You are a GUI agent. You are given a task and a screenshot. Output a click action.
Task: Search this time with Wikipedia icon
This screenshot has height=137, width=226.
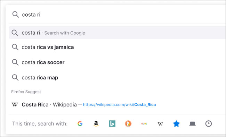click(160, 124)
